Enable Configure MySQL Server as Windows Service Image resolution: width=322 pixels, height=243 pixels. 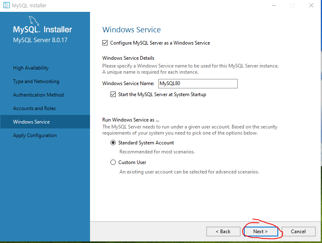pyautogui.click(x=105, y=43)
